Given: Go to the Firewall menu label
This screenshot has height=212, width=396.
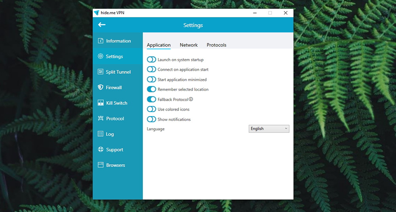Looking at the screenshot, I should 114,87.
